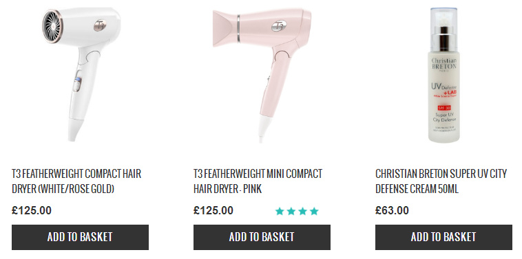Open the white/rose gold hair dryer image
This screenshot has width=522, height=259.
coord(81,74)
